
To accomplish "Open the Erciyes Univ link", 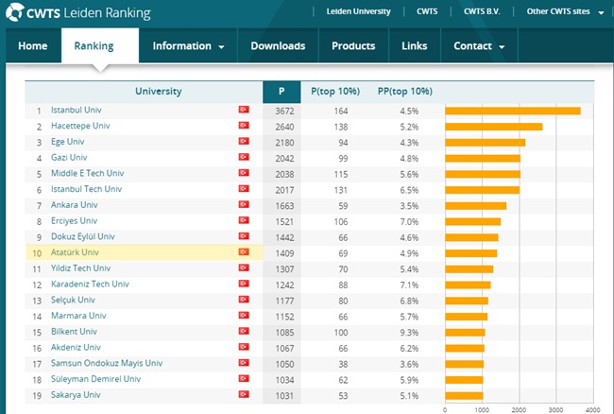I will 74,221.
